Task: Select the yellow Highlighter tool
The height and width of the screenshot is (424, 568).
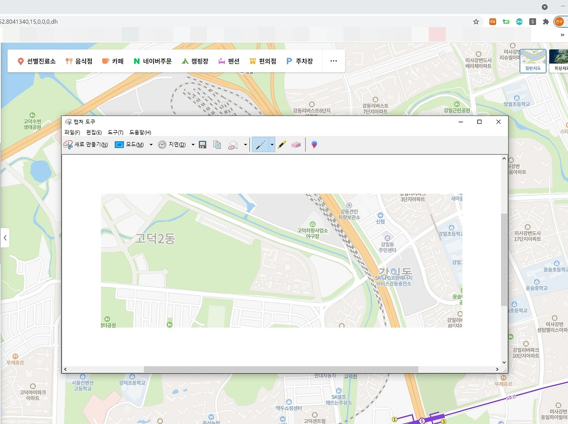Action: pyautogui.click(x=282, y=145)
